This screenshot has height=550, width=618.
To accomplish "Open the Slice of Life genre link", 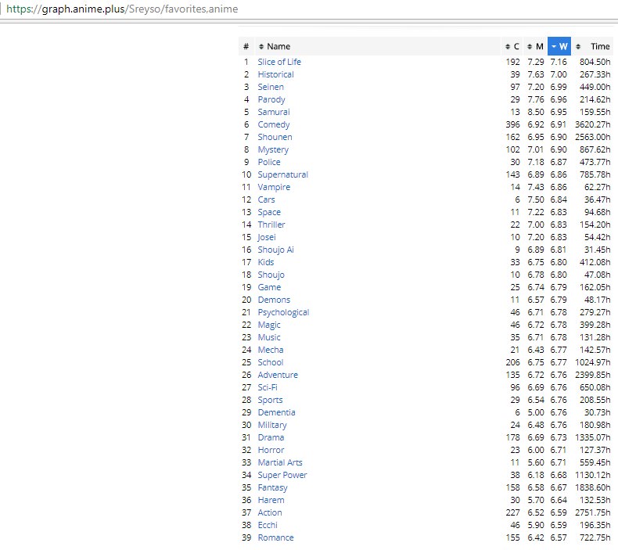I will pos(279,62).
